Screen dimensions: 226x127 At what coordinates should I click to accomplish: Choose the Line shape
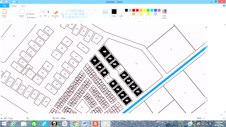[x=63, y=10]
